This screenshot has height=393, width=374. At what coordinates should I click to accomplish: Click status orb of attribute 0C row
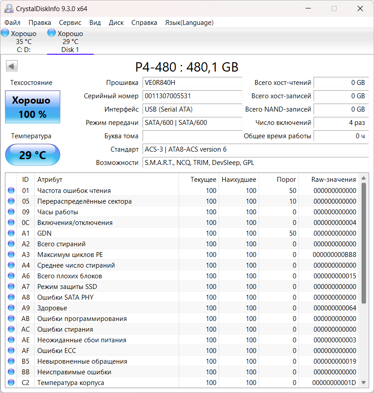tap(11, 222)
